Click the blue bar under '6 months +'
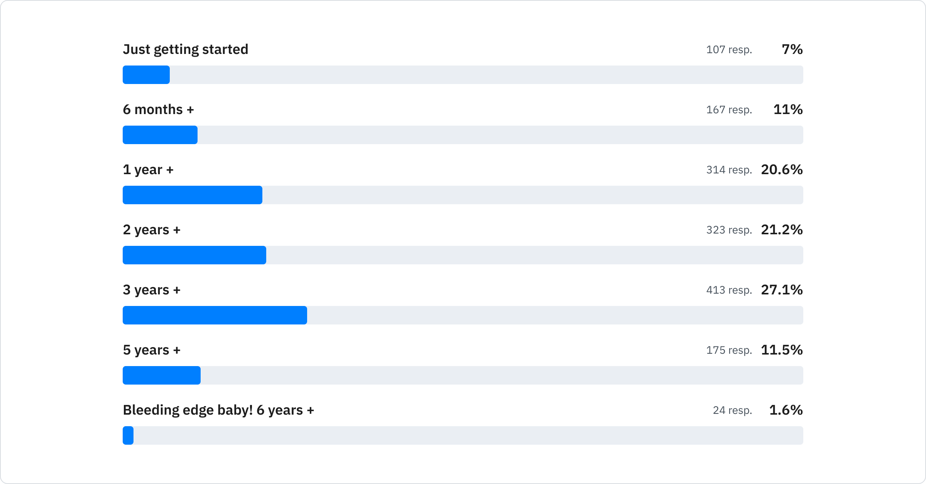926x484 pixels. click(x=160, y=135)
